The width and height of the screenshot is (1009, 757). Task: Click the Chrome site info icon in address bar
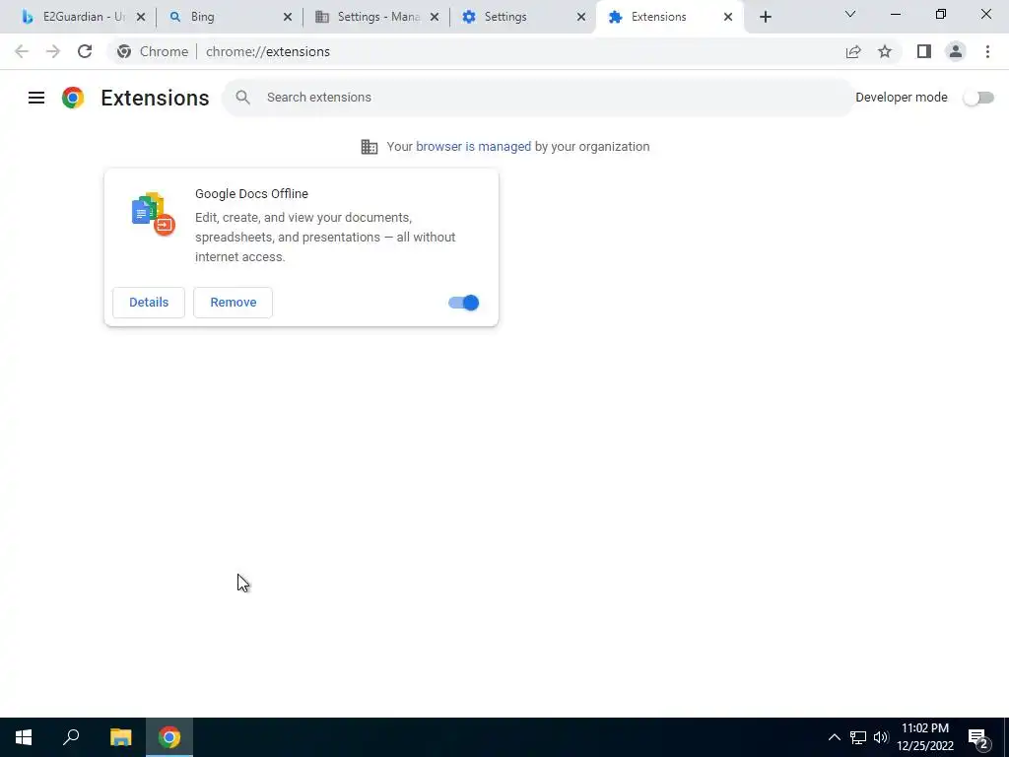124,51
